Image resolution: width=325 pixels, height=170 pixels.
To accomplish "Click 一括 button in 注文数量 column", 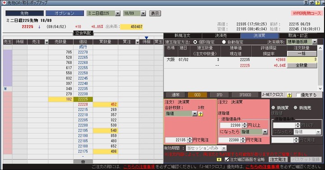I will pos(302,53).
